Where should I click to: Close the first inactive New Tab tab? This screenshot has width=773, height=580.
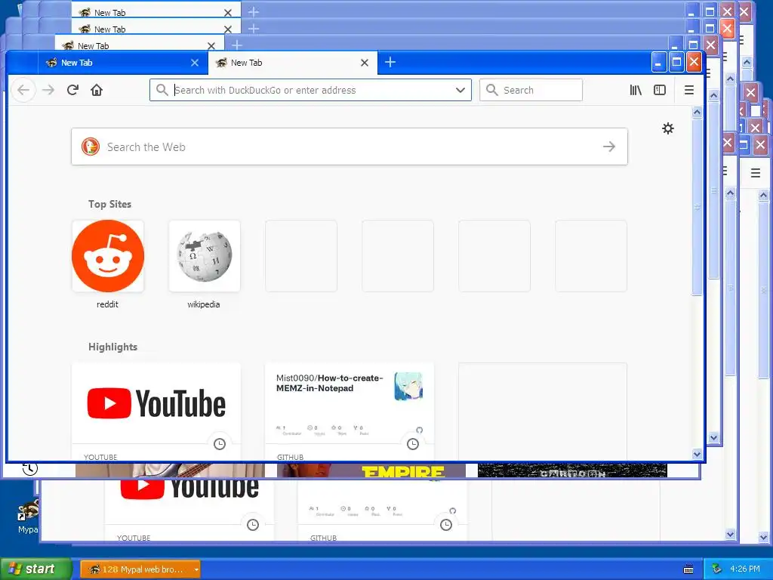click(x=195, y=63)
